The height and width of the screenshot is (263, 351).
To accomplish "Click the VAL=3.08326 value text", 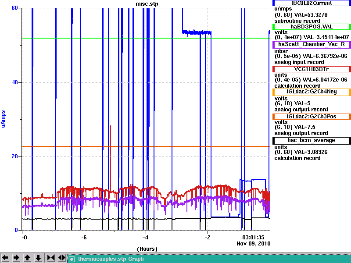I will click(x=311, y=152).
